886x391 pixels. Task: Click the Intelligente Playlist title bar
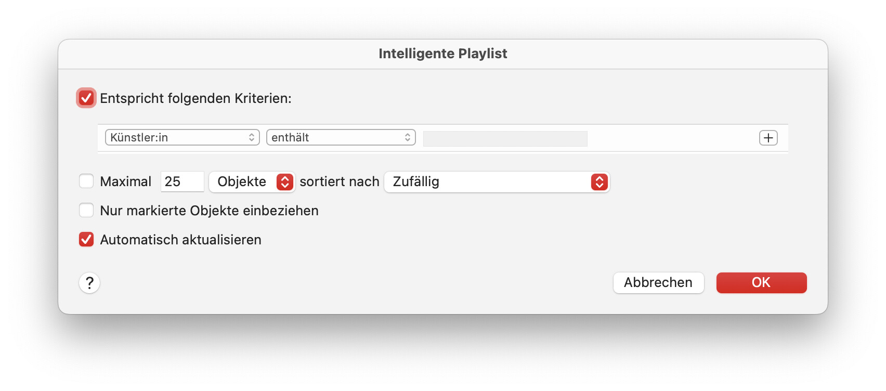tap(442, 54)
